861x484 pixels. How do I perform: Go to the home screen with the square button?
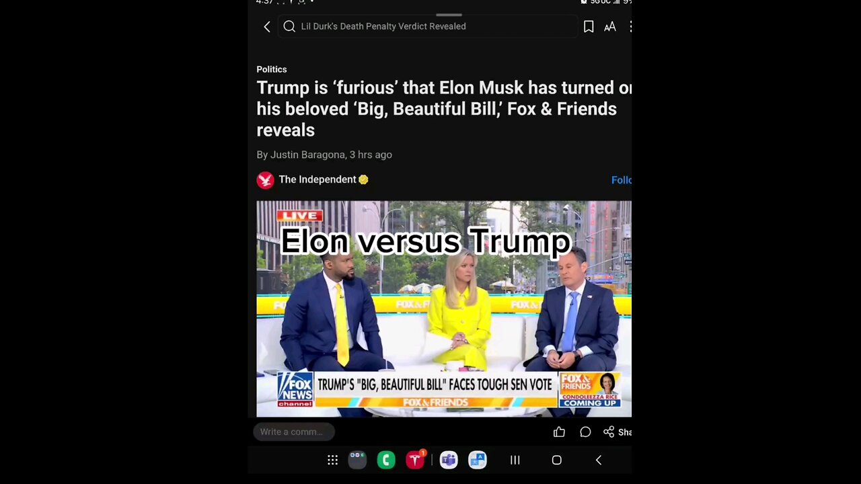coord(556,460)
